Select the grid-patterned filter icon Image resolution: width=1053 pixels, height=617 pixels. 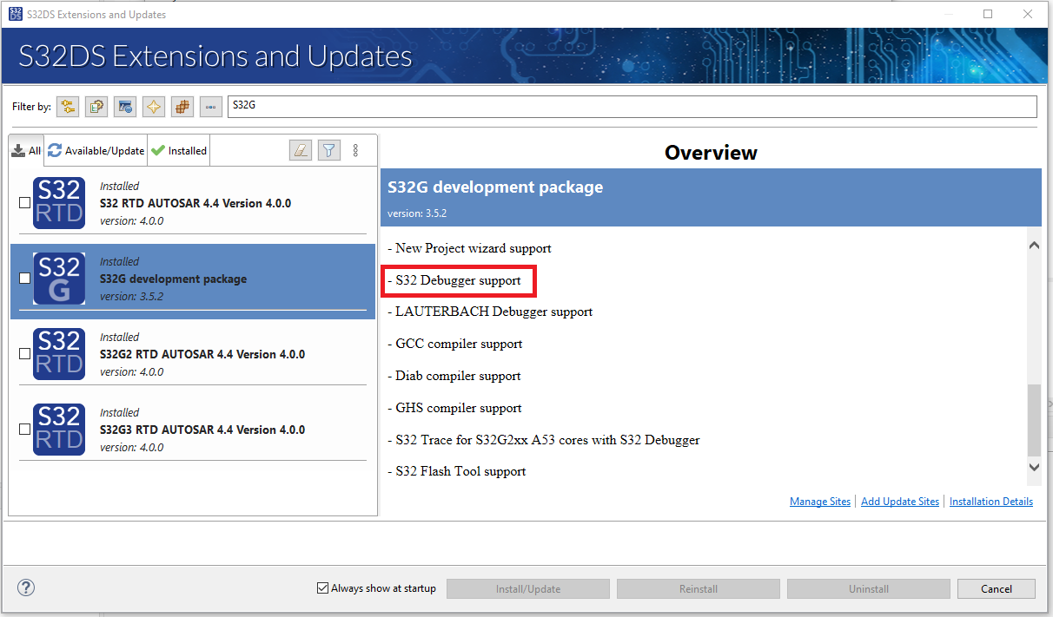pyautogui.click(x=182, y=106)
